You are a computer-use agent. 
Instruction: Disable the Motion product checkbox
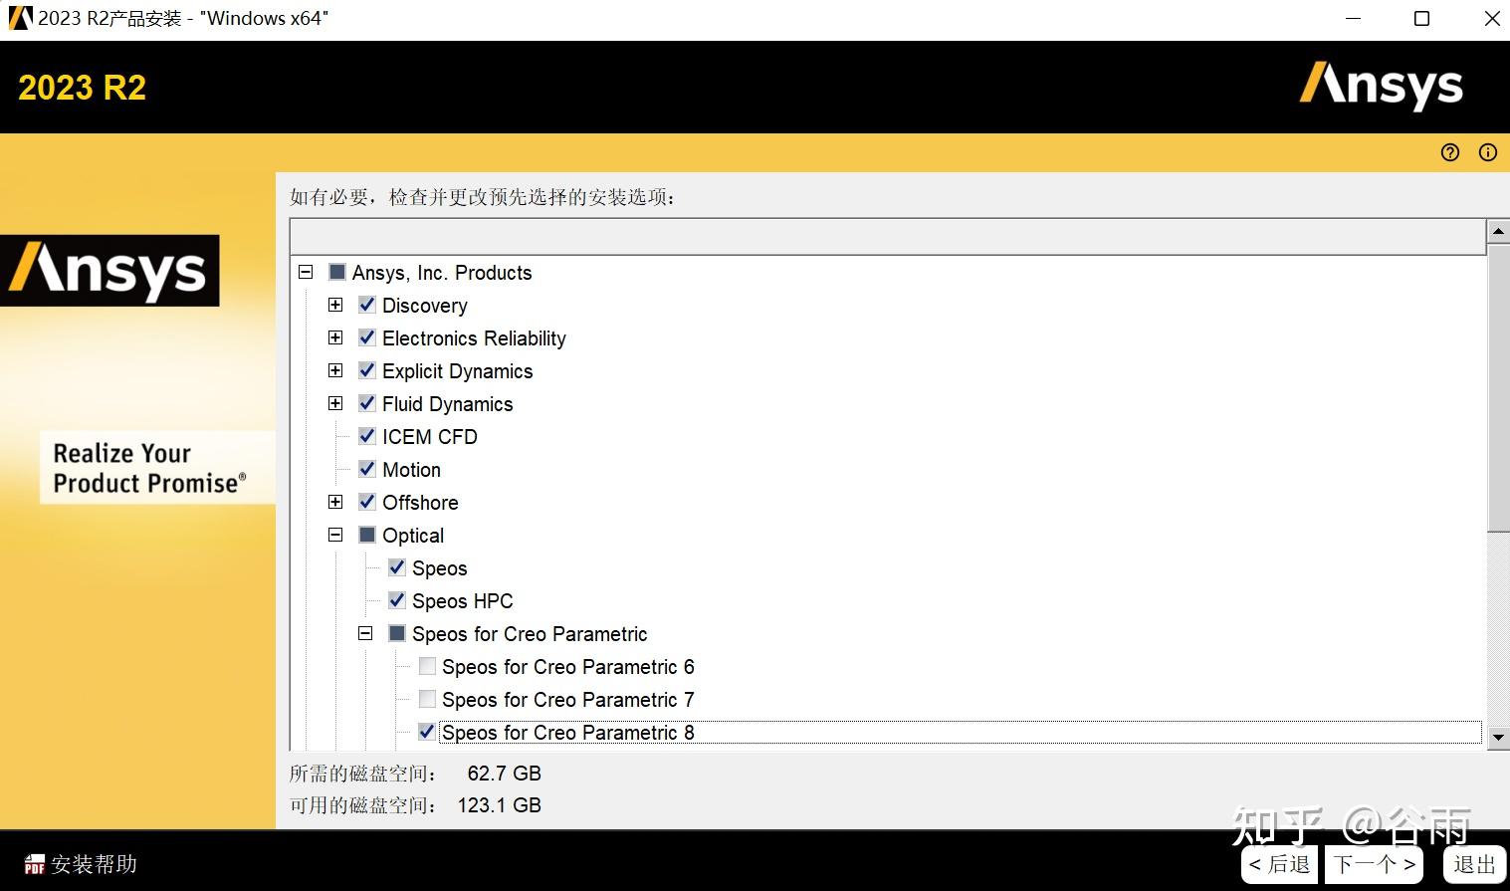pyautogui.click(x=366, y=468)
